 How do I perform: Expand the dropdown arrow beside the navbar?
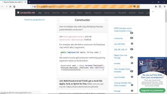(153, 11)
